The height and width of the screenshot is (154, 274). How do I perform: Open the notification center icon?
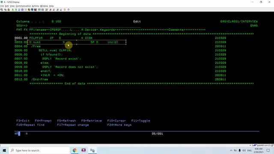tap(268, 150)
